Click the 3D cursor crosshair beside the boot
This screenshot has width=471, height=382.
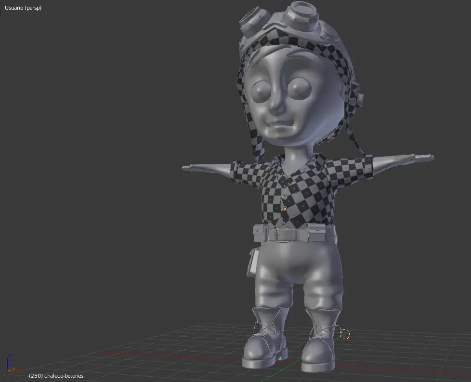[345, 333]
